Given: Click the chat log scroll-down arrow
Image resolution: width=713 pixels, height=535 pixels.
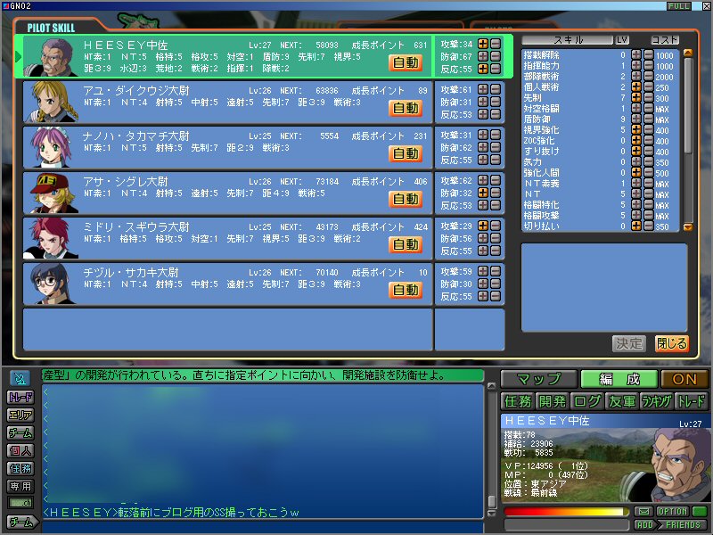Looking at the screenshot, I should (491, 501).
